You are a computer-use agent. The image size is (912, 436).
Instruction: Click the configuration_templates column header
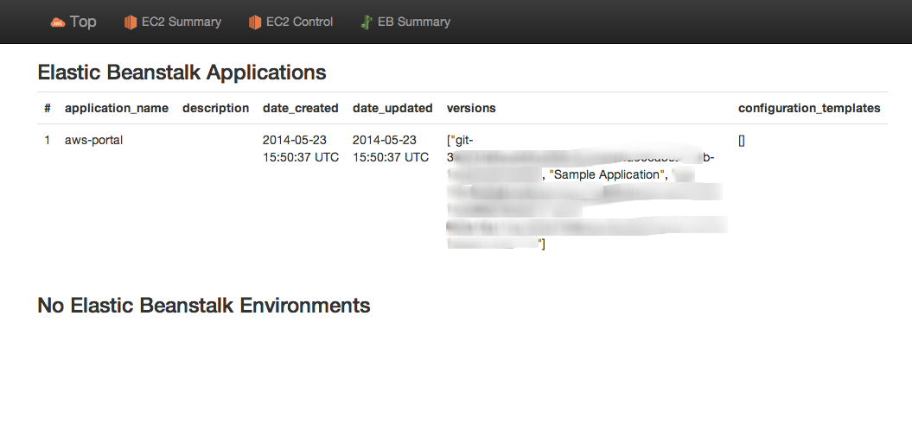click(x=809, y=108)
